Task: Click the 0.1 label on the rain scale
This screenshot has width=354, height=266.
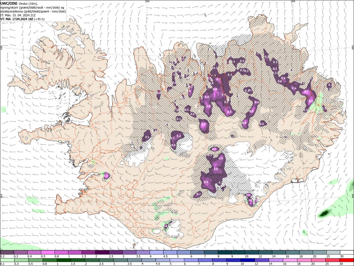Action: point(2,264)
